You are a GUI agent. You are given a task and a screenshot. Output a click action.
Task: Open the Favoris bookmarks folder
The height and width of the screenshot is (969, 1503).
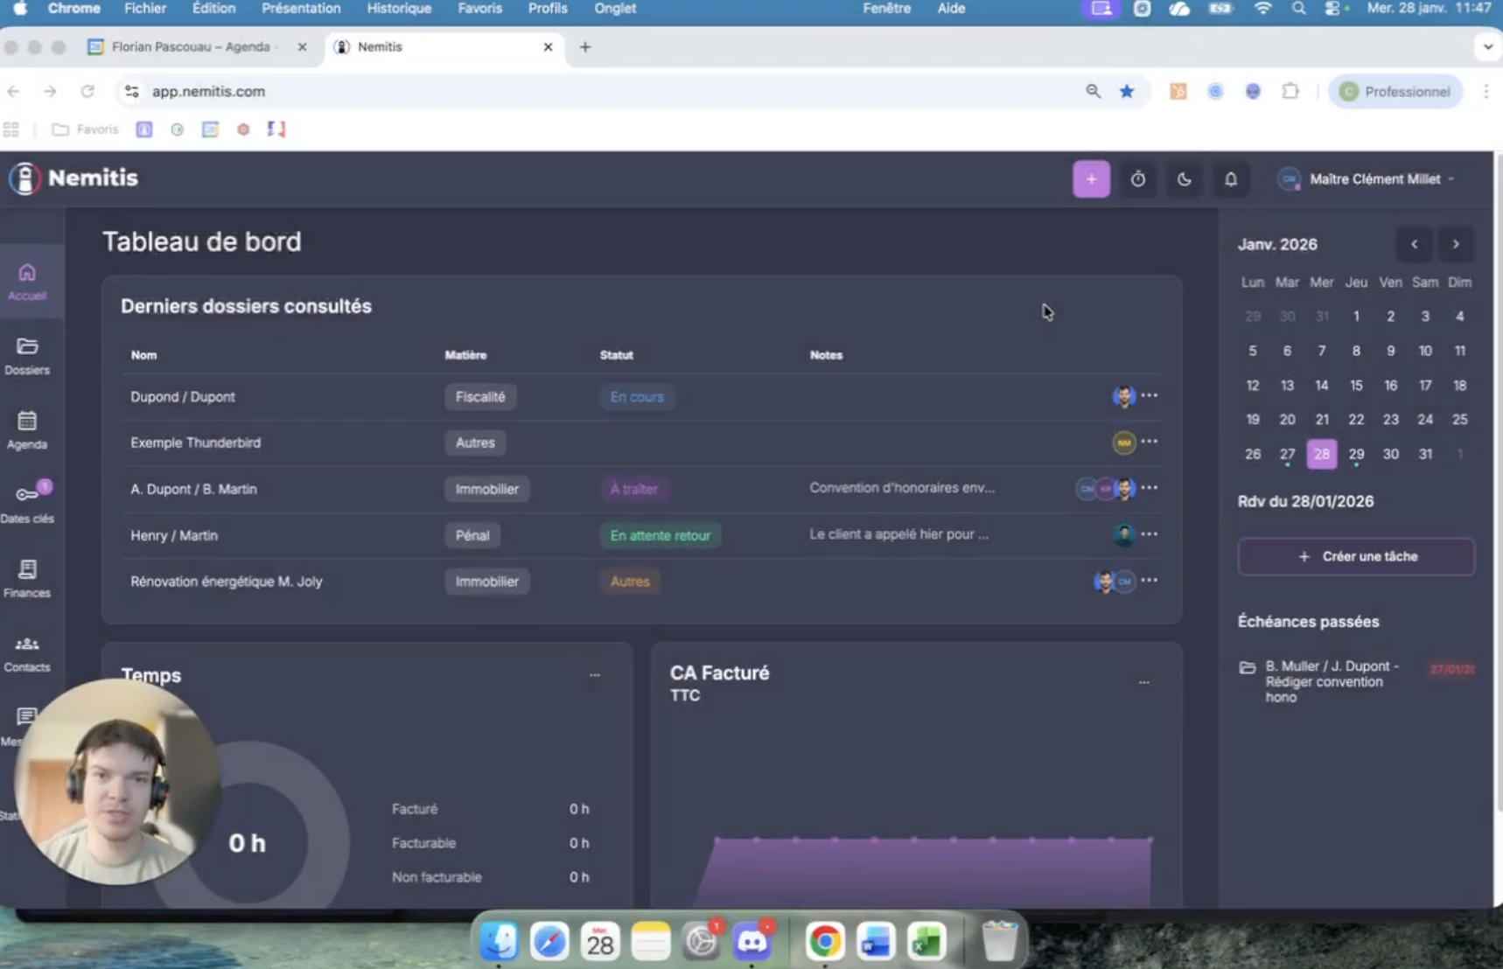85,129
